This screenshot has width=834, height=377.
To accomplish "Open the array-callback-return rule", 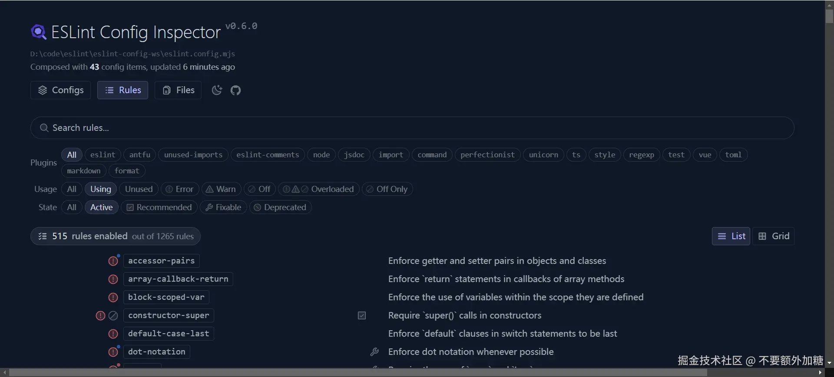I will point(178,279).
